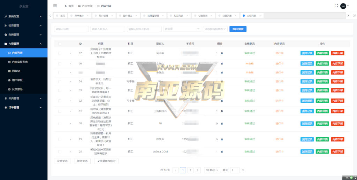The height and width of the screenshot is (180, 357).
Task: Expand details of row ID 37
Action: click(x=70, y=53)
